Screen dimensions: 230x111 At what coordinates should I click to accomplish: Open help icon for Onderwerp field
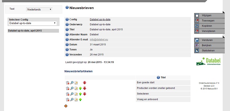(67, 24)
